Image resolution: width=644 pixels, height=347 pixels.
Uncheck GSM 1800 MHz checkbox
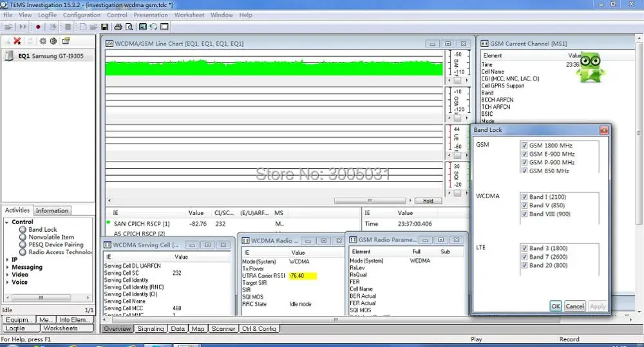[524, 145]
